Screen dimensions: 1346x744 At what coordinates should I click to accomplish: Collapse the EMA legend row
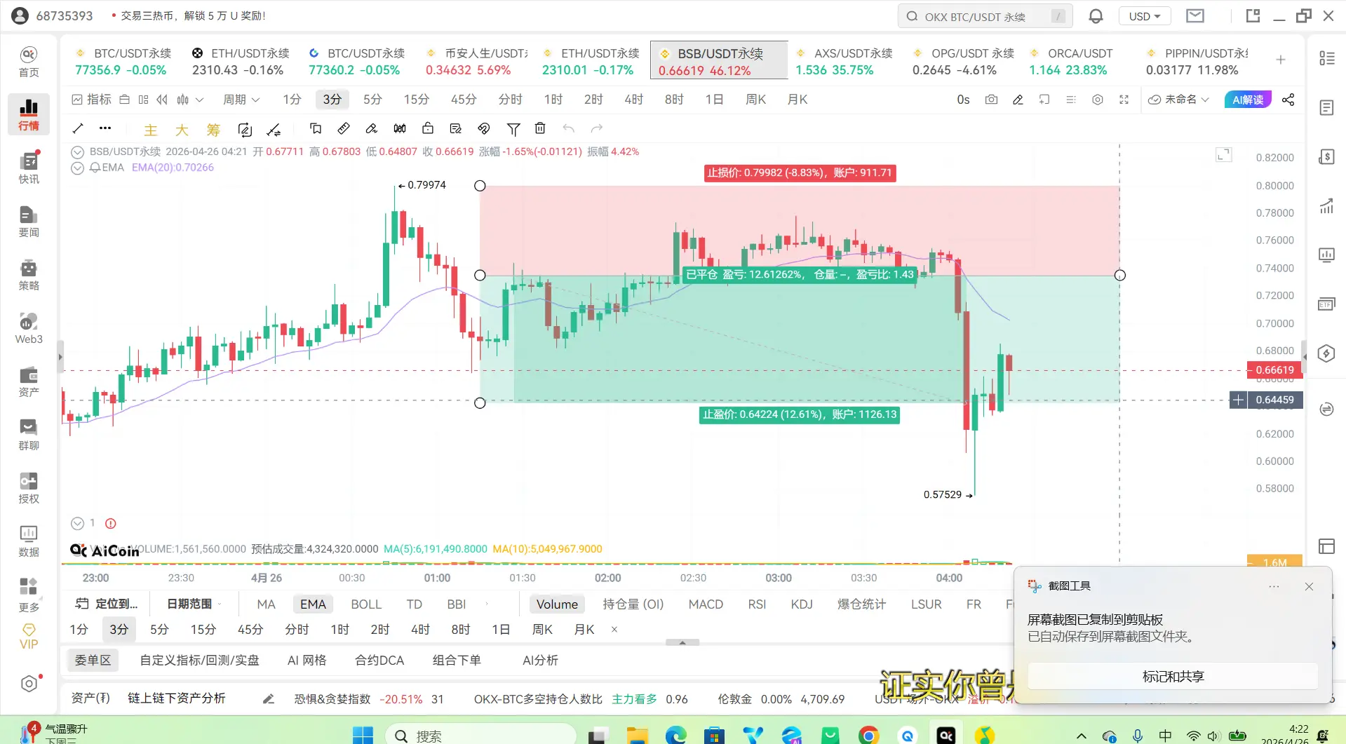[x=78, y=168]
